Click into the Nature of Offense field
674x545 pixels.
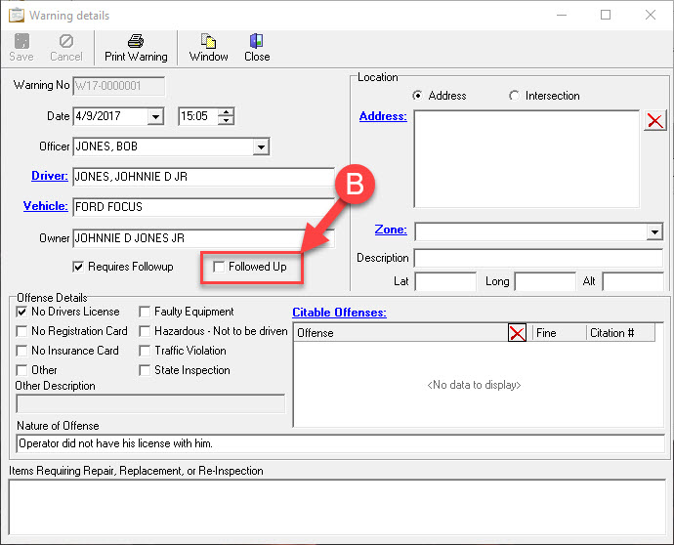click(340, 443)
